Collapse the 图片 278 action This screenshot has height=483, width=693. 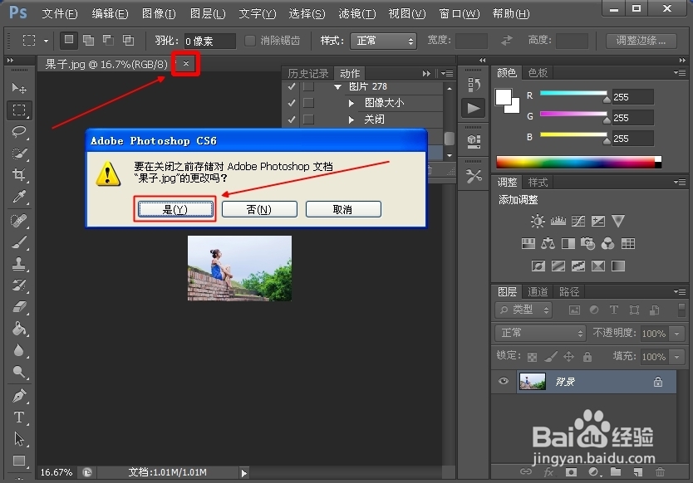coord(337,87)
